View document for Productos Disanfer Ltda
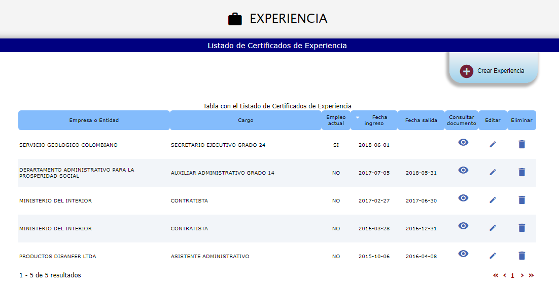559x288 pixels. coord(463,254)
